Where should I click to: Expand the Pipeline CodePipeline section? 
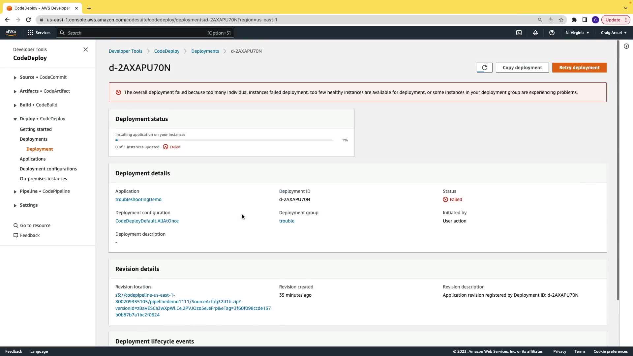point(15,192)
